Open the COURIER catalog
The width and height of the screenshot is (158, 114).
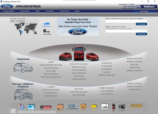(51, 87)
